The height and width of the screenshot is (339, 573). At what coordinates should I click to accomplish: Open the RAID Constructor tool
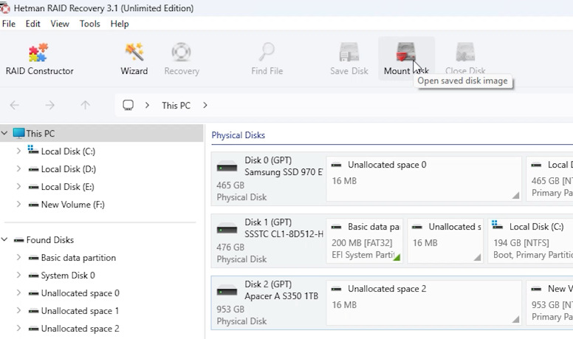coord(39,59)
